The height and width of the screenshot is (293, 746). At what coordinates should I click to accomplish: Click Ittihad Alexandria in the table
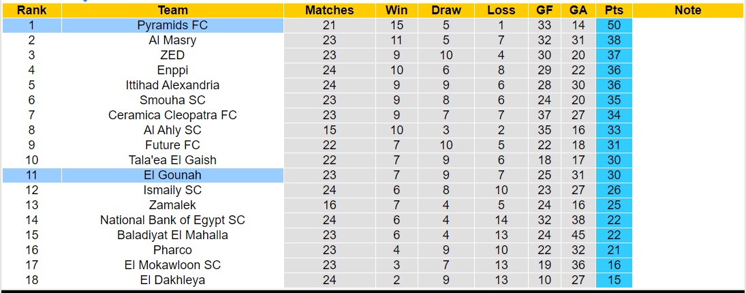(172, 85)
